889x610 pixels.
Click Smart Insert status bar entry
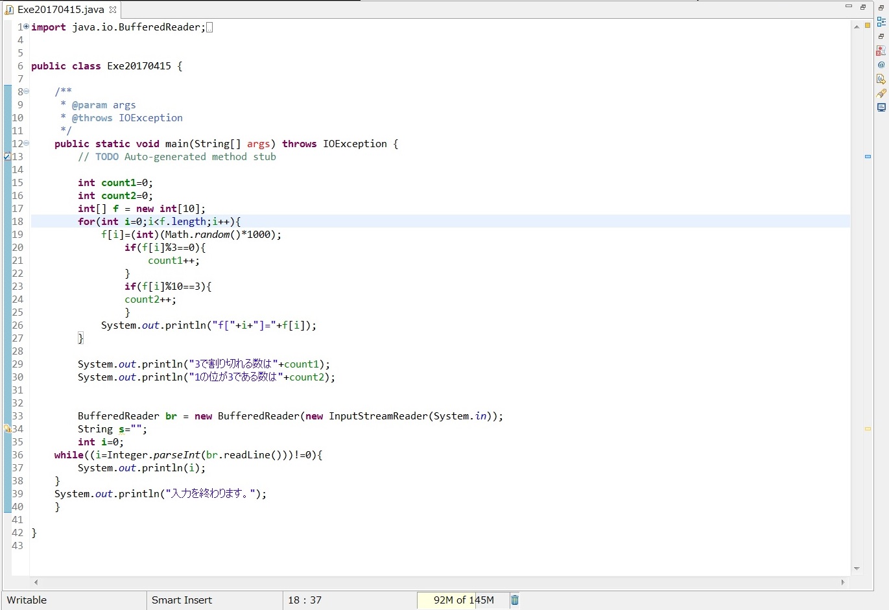[x=182, y=600]
